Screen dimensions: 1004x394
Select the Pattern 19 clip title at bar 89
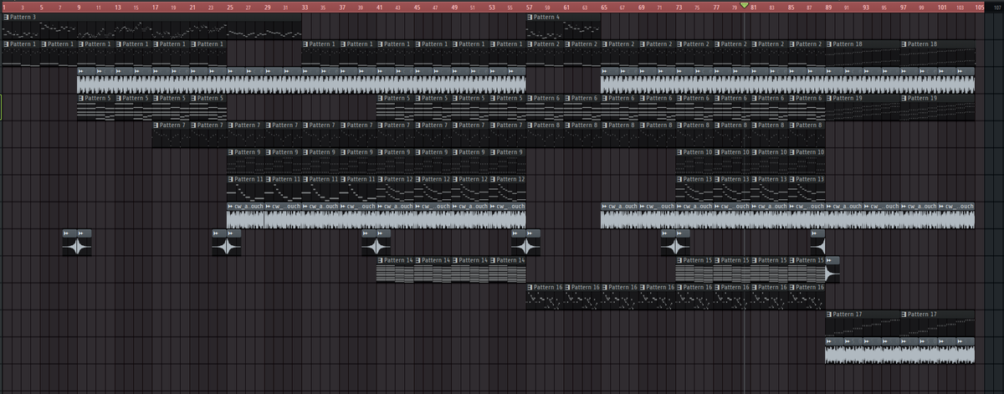pyautogui.click(x=848, y=98)
